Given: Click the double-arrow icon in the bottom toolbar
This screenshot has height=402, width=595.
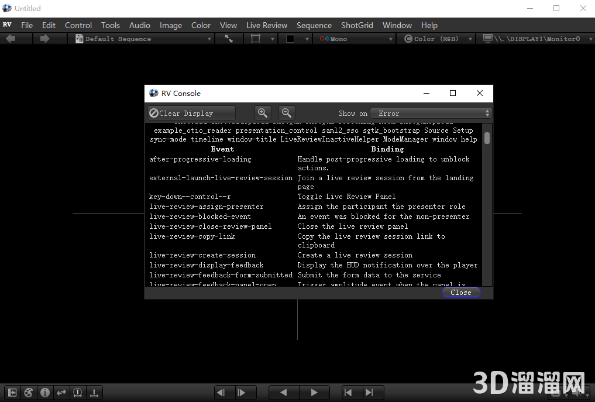Looking at the screenshot, I should (61, 393).
